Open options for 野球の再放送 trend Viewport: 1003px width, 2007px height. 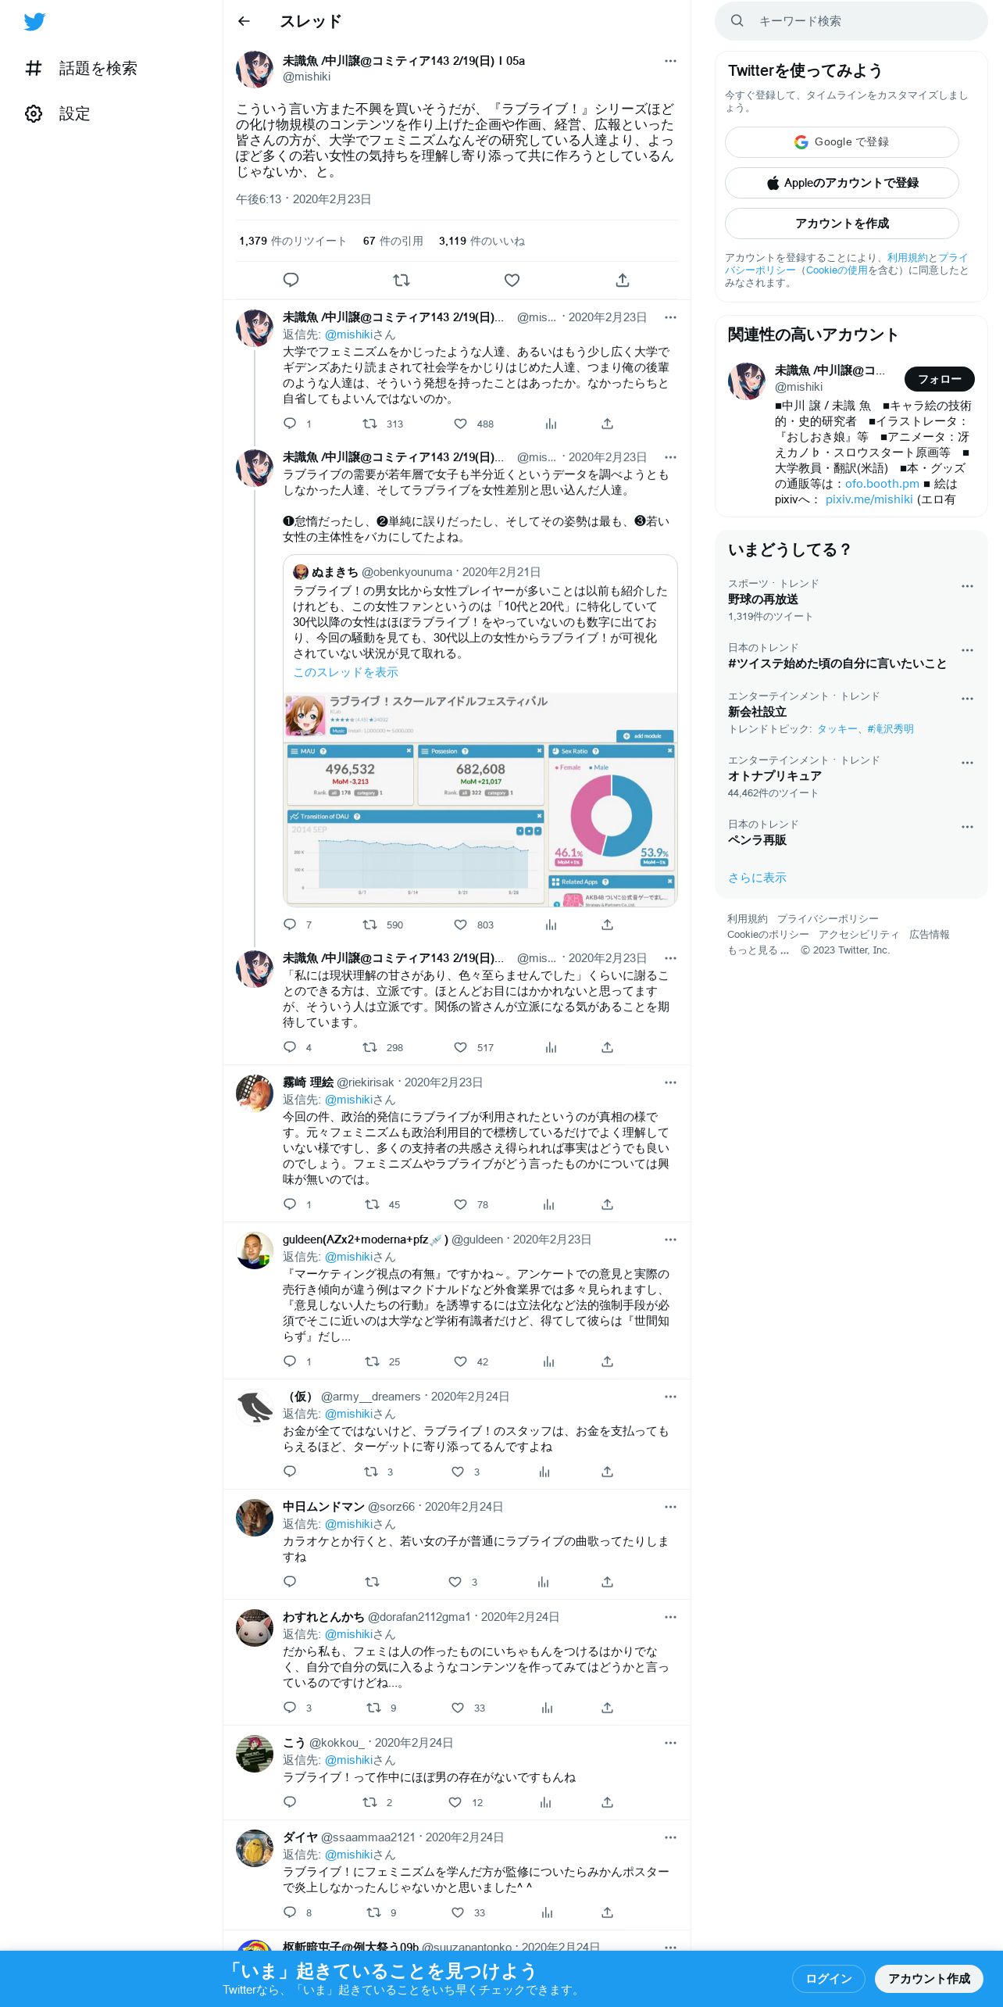(967, 586)
